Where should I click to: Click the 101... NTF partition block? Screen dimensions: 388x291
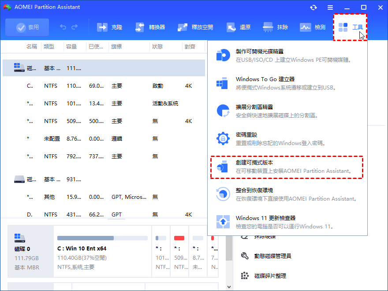point(161,251)
